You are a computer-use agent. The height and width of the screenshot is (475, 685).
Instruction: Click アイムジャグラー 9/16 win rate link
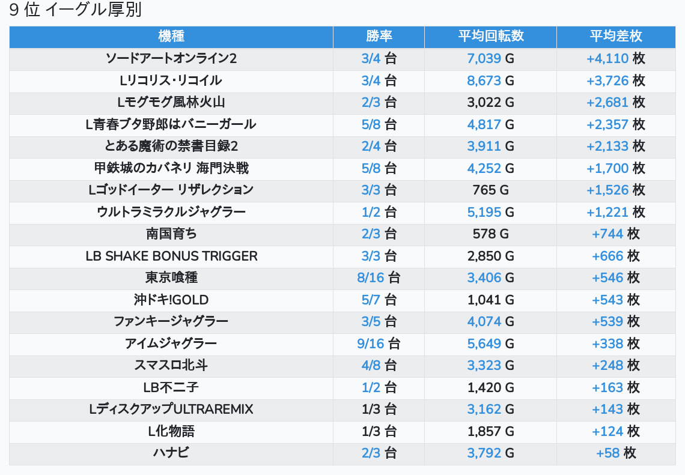371,343
